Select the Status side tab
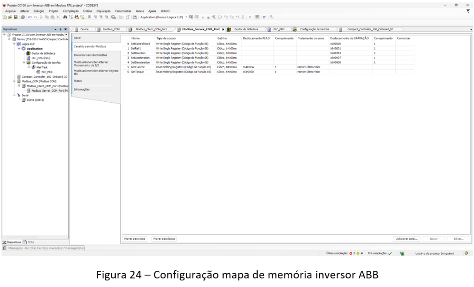474x287 pixels. click(78, 81)
